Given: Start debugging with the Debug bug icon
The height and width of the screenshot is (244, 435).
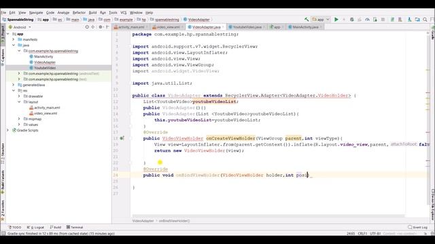Looking at the screenshot, I should click(x=352, y=20).
